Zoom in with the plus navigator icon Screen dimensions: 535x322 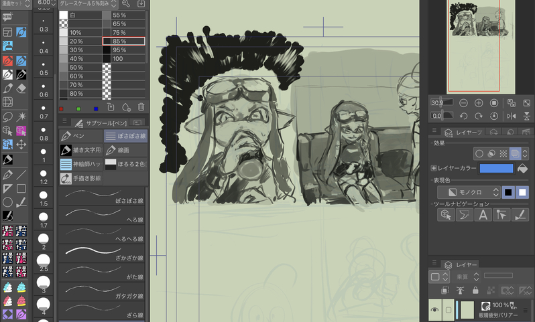tap(479, 103)
